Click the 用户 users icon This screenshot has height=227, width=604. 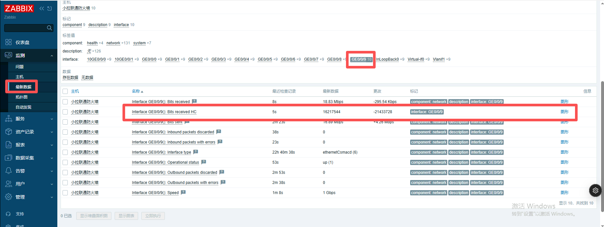(8, 184)
